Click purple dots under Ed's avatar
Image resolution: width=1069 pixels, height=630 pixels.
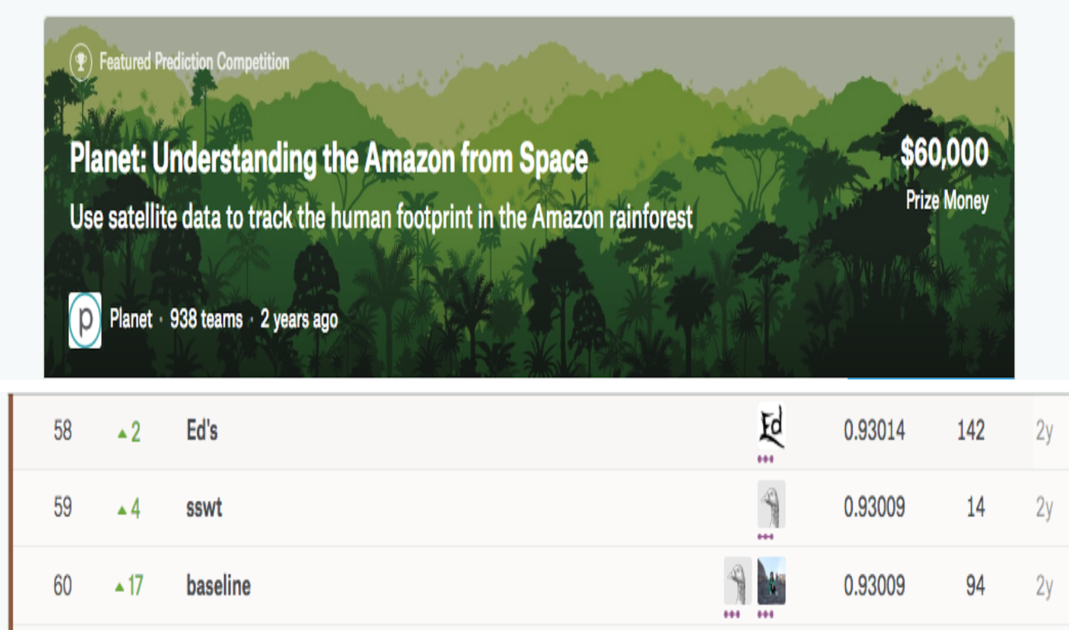pos(765,459)
